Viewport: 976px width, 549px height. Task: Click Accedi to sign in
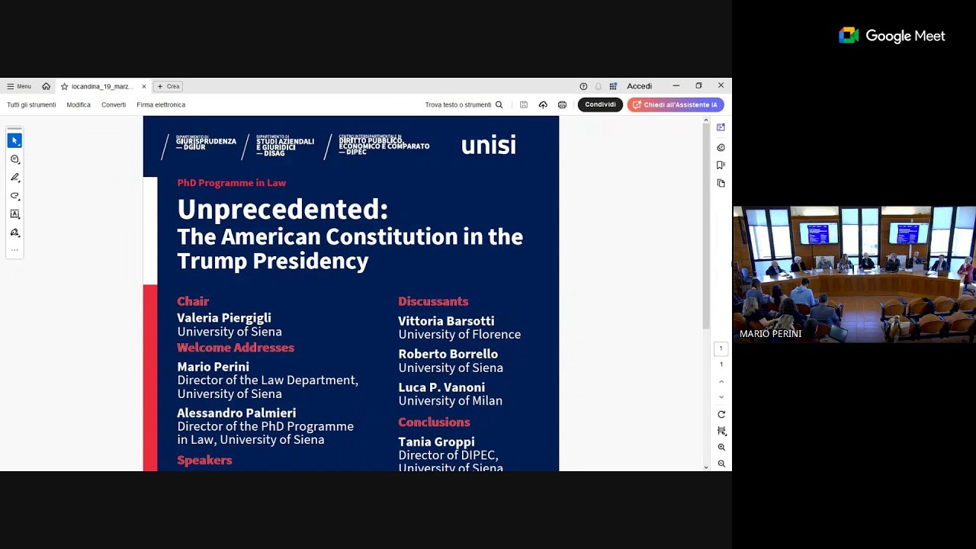[639, 86]
